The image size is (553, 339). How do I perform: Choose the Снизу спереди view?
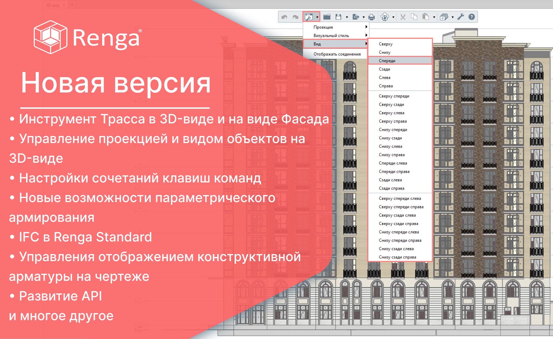tap(400, 130)
